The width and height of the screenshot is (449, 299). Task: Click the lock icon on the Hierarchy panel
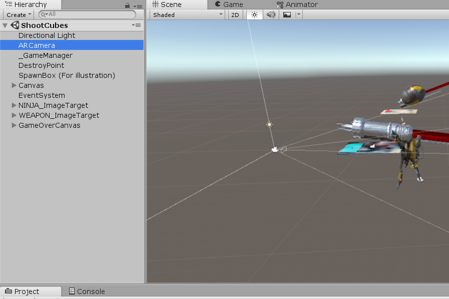point(129,4)
